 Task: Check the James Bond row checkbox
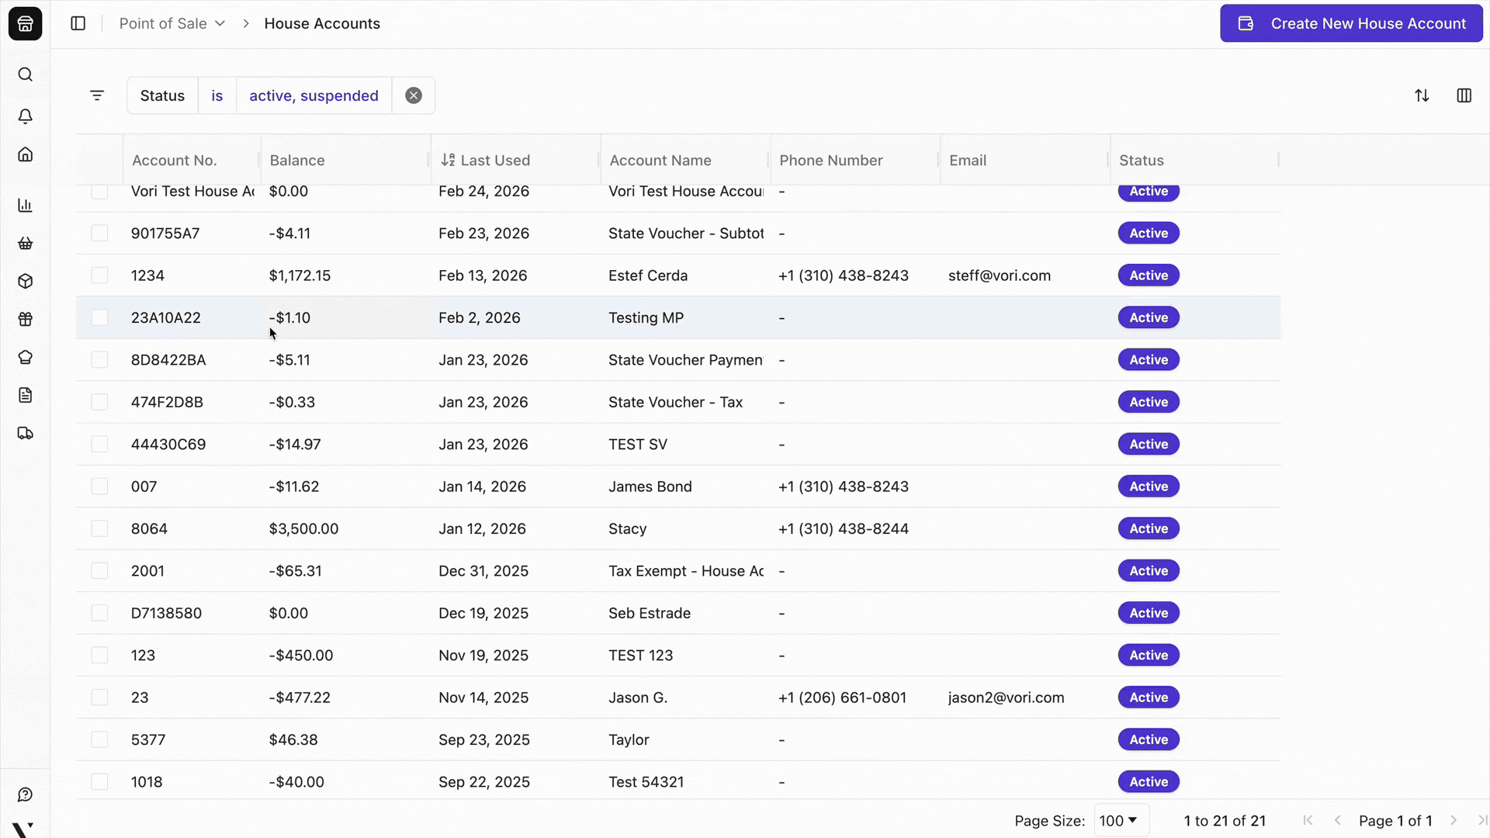[x=99, y=487]
